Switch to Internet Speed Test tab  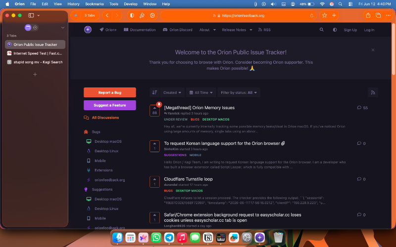(x=35, y=53)
